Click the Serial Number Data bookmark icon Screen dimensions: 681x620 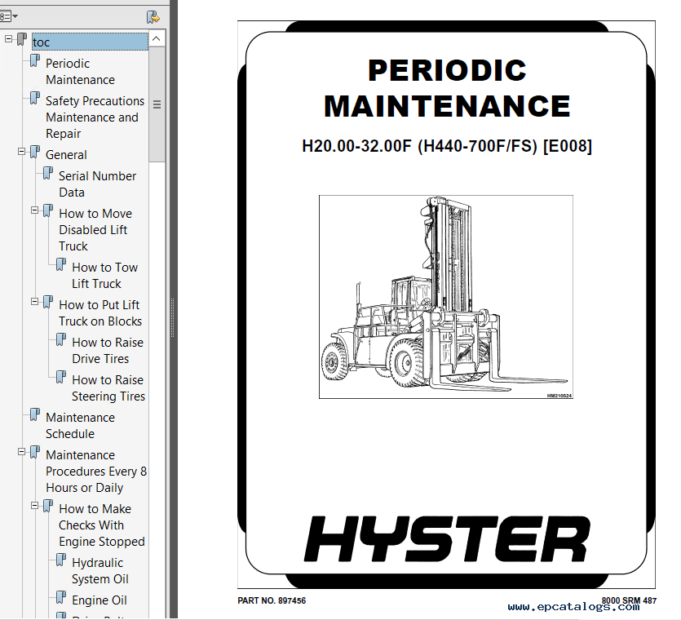48,174
